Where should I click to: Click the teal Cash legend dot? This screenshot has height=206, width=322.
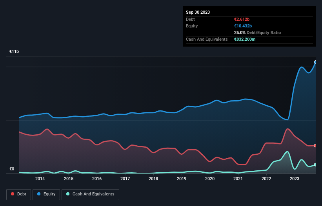[68, 194]
